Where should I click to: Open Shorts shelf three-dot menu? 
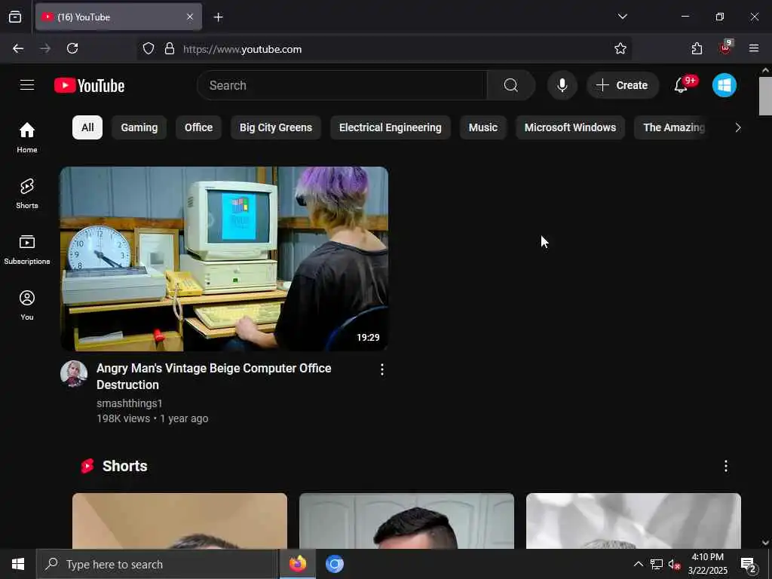(726, 466)
